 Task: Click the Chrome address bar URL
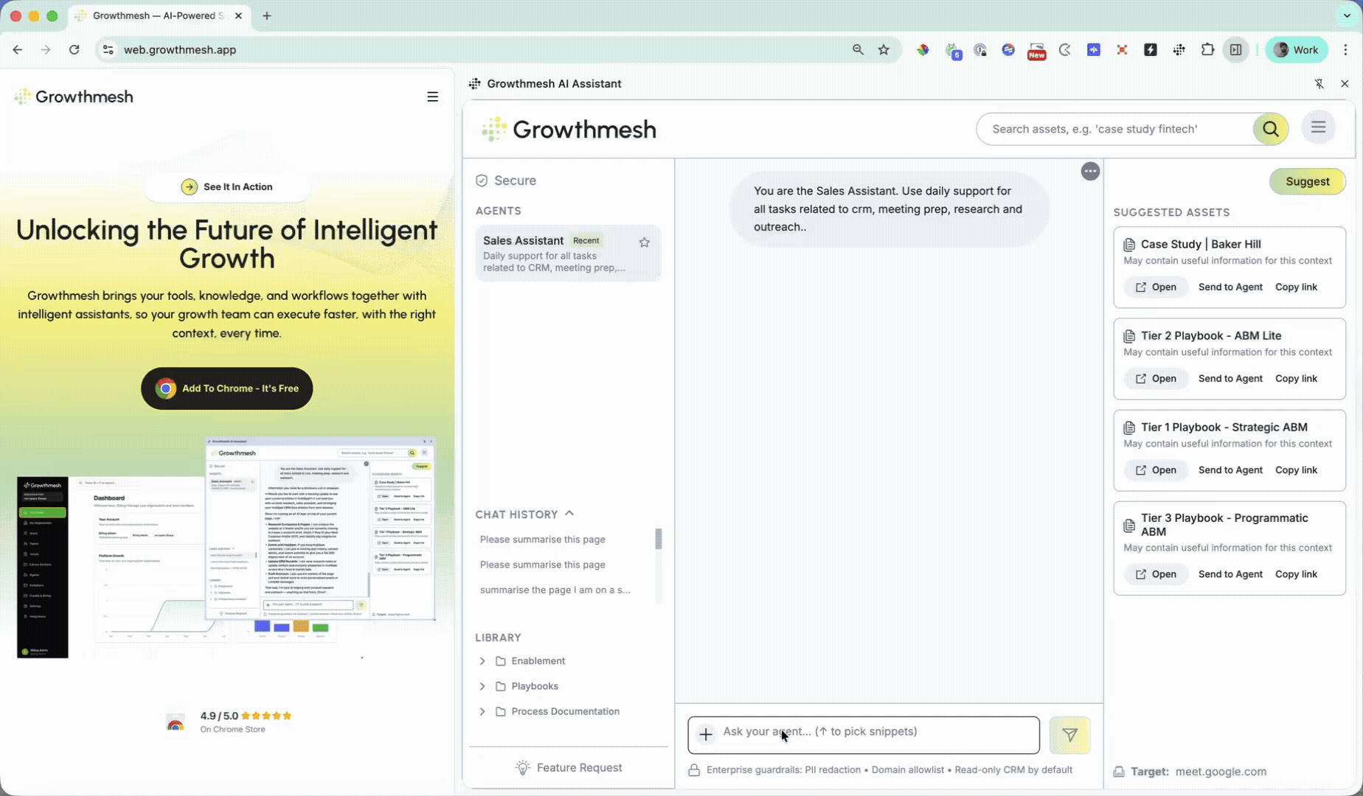click(x=180, y=49)
